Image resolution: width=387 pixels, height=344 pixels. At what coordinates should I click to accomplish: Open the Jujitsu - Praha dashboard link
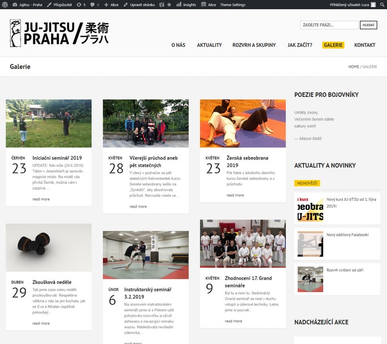27,5
